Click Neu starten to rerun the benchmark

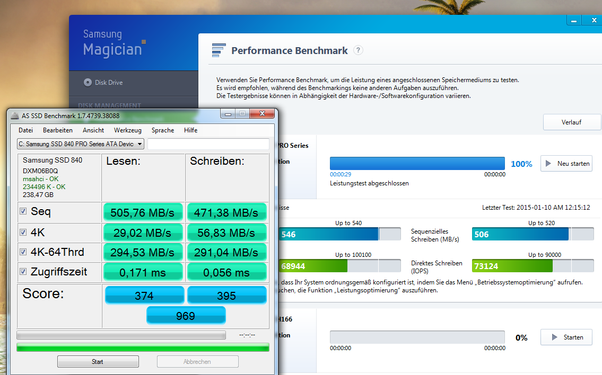566,163
